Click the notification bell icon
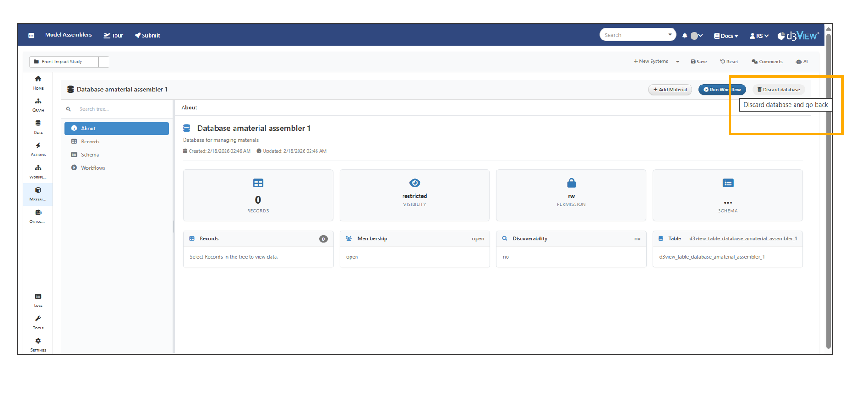 point(685,36)
